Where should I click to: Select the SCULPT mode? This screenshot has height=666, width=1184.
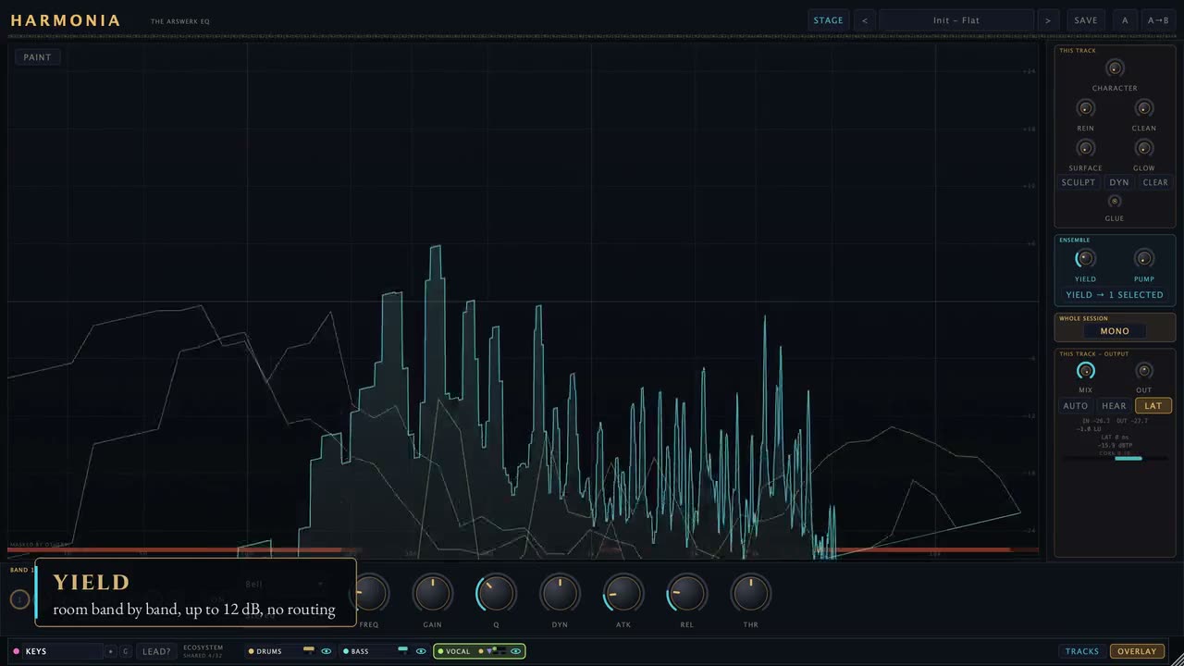1079,182
